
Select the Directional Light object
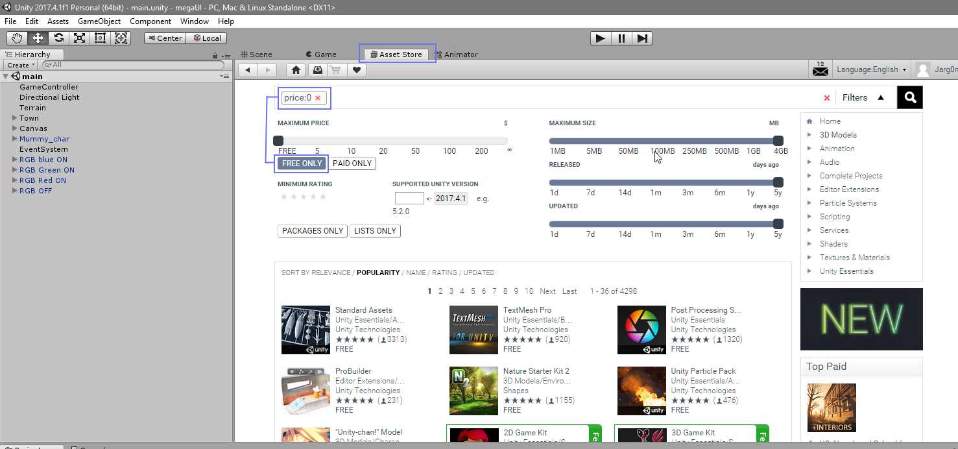[49, 97]
